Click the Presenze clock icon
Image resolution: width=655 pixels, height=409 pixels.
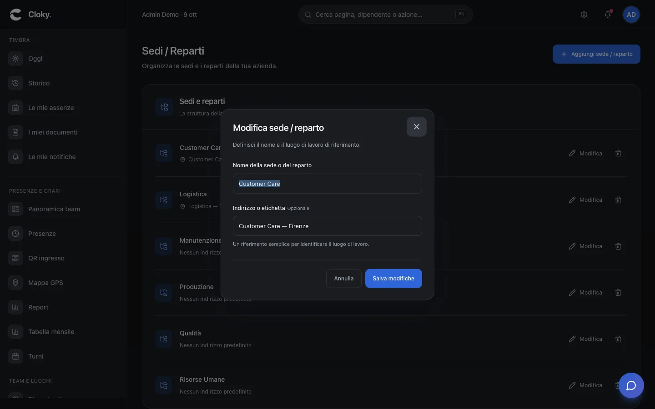click(15, 234)
